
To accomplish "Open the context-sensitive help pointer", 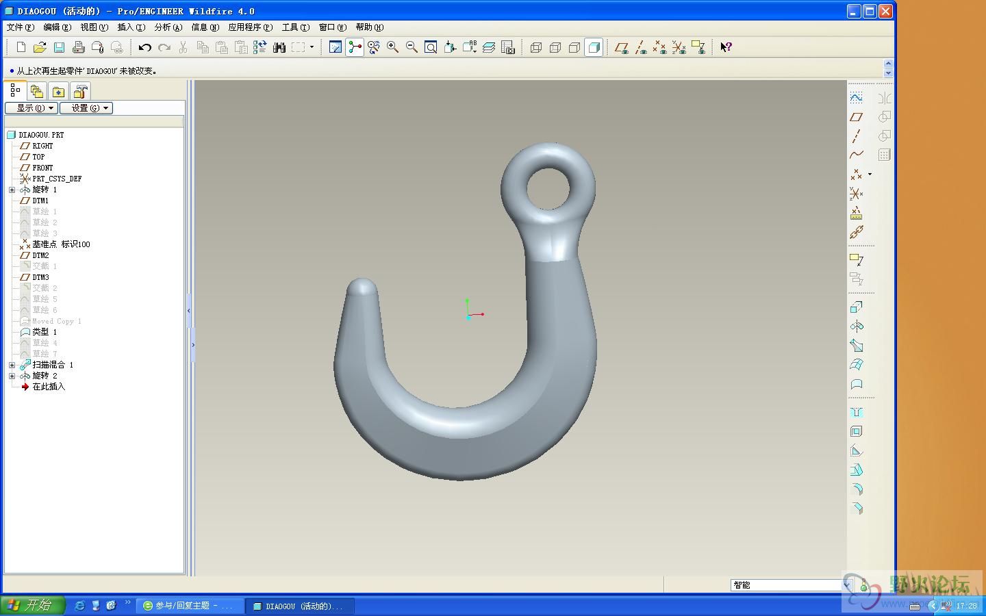I will coord(726,47).
